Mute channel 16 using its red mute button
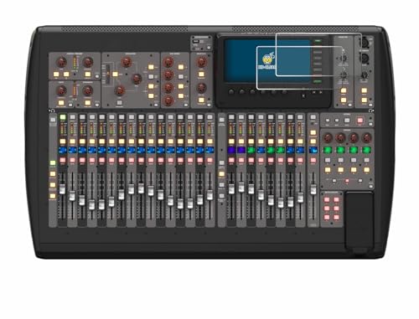This screenshot has width=419, height=319. (x=209, y=160)
